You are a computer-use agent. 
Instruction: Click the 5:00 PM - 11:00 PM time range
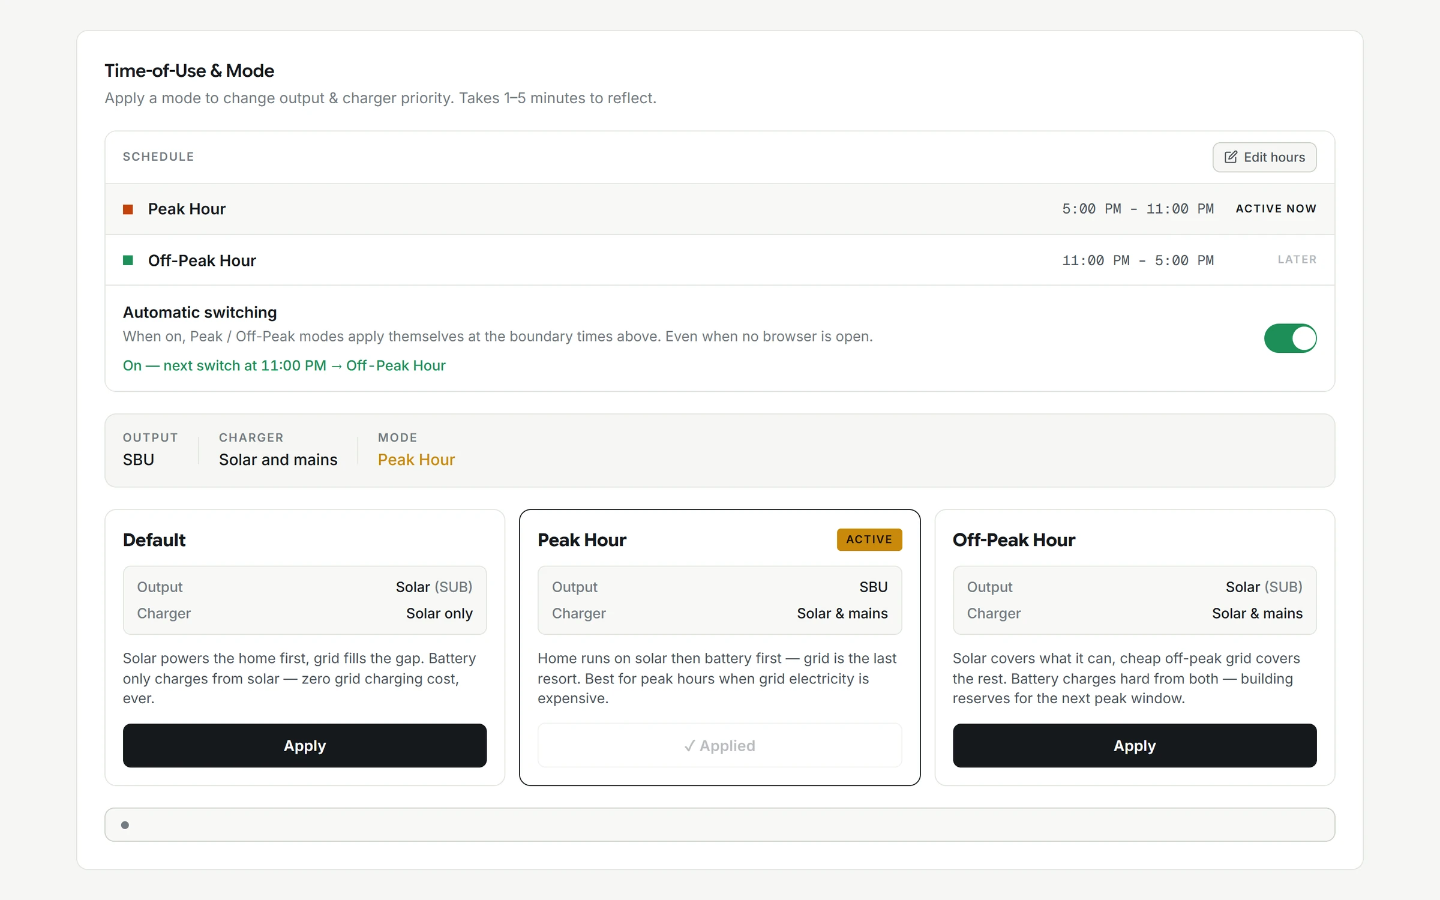tap(1138, 209)
